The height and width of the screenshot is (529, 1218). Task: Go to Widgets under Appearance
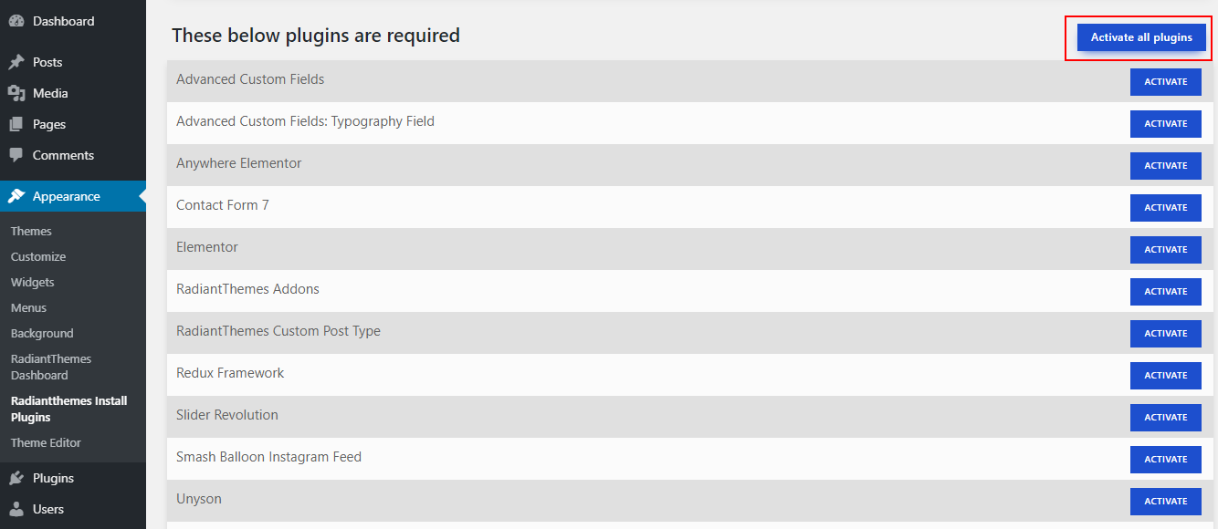33,282
